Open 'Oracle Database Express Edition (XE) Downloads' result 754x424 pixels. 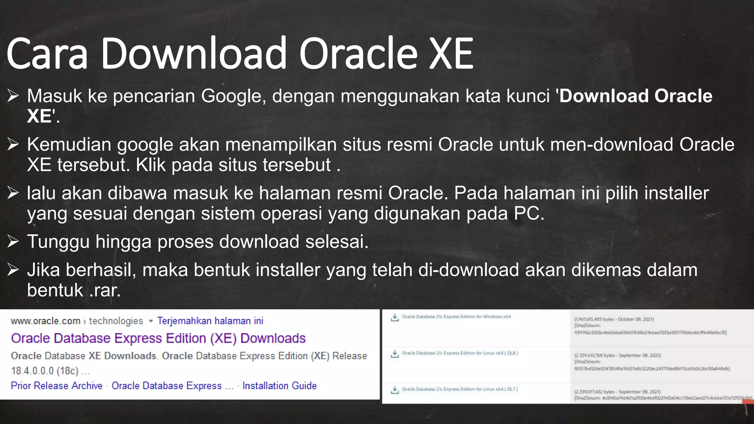[x=158, y=338]
